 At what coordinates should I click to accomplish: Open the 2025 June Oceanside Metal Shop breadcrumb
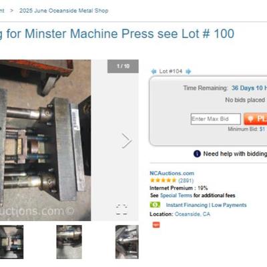(x=63, y=11)
